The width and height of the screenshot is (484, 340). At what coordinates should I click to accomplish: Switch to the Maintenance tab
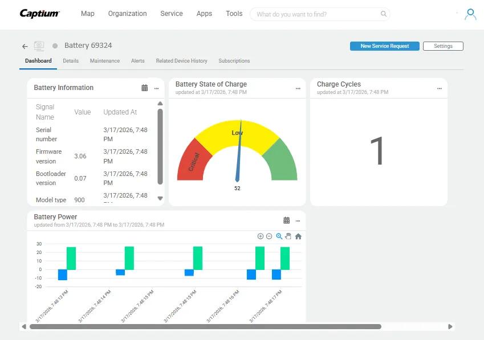(x=105, y=61)
